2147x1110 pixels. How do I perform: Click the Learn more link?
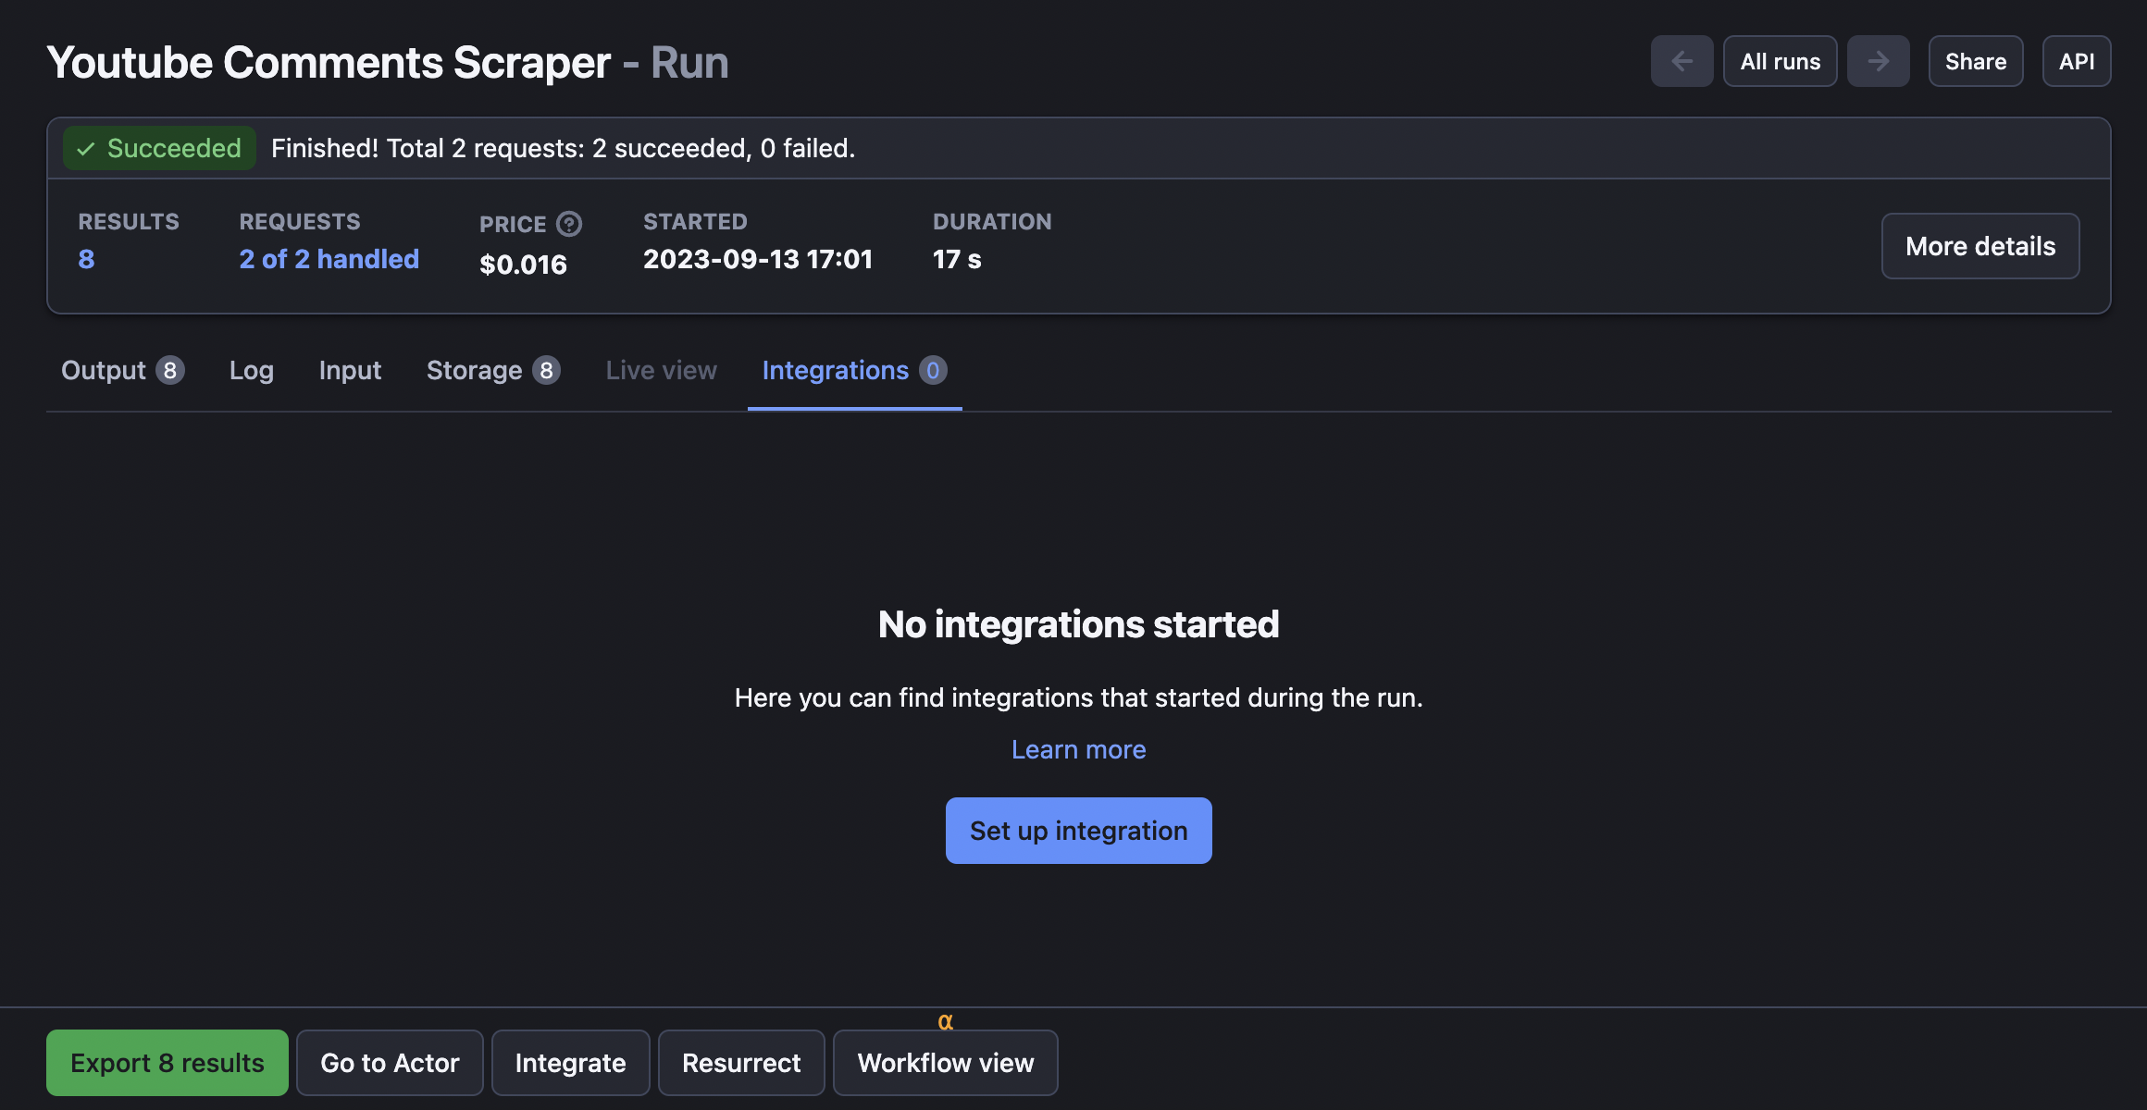[x=1078, y=747]
